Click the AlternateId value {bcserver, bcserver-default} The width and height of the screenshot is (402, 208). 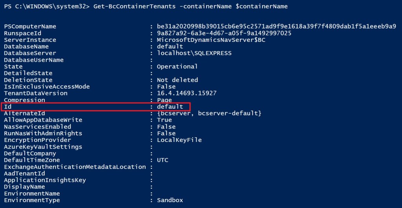tap(209, 113)
